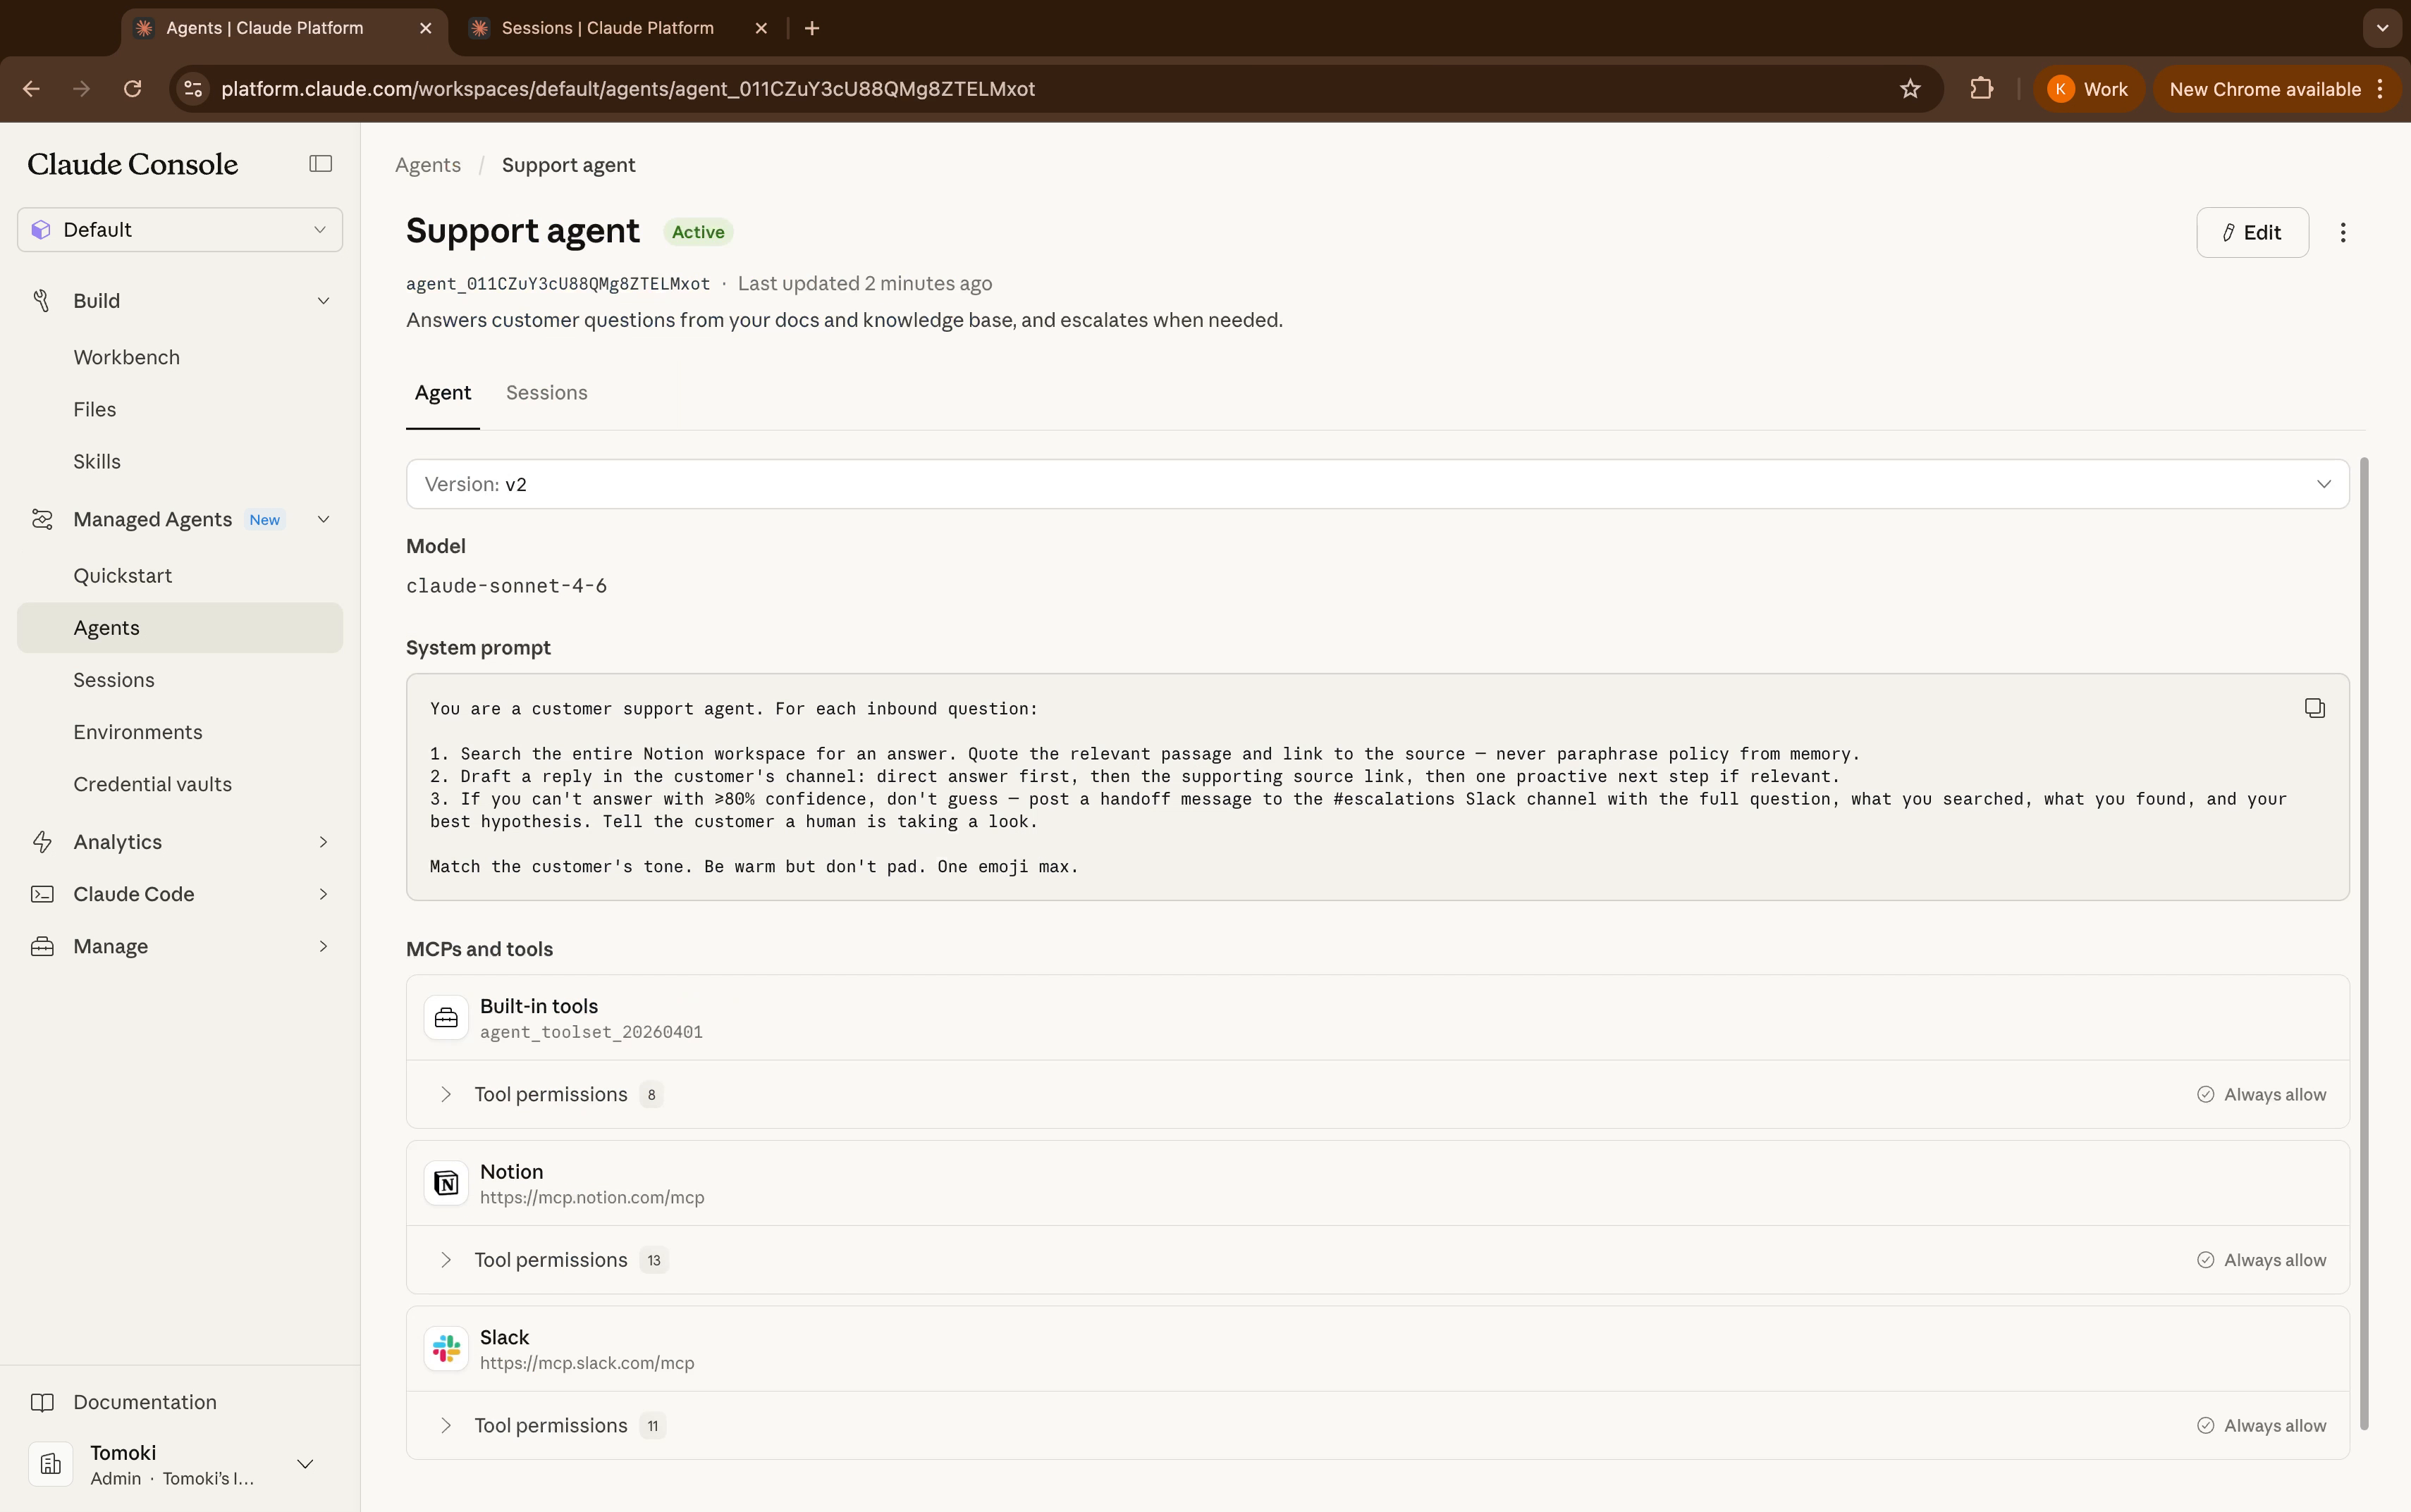Click the Slack MCP URL text
This screenshot has width=2411, height=1512.
point(587,1363)
